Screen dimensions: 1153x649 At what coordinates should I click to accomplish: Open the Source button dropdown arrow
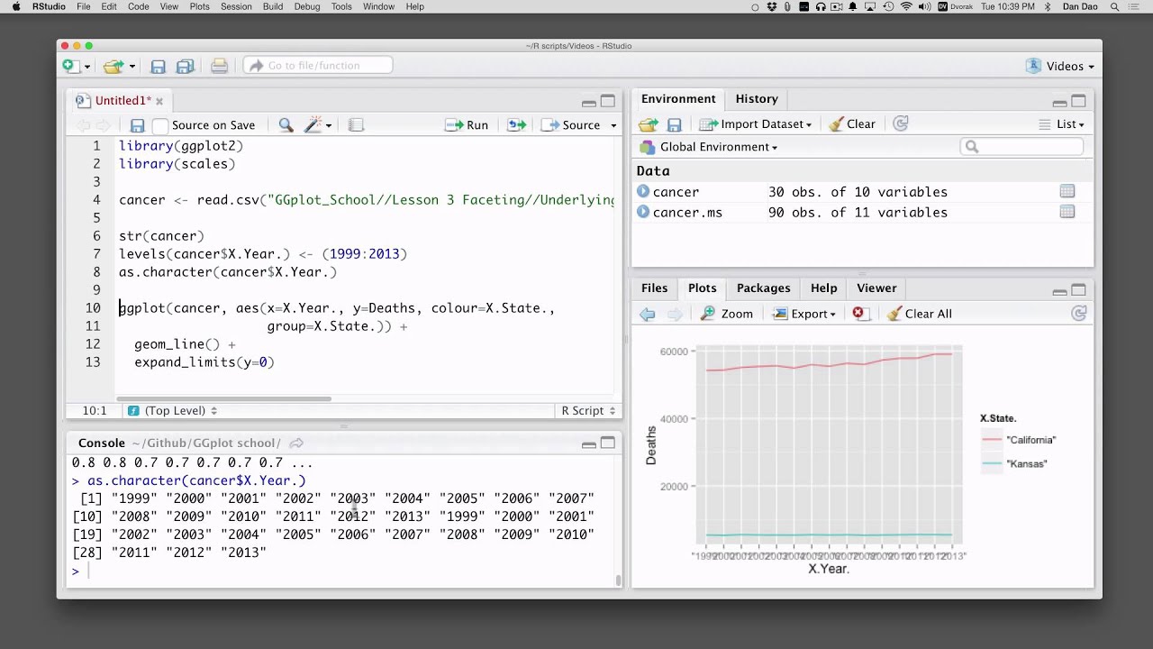click(x=613, y=125)
